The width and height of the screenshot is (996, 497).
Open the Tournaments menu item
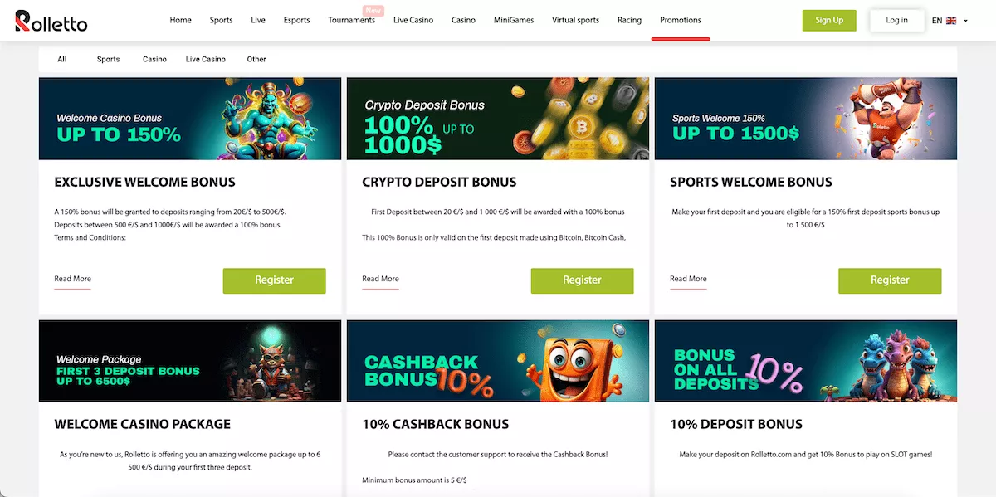click(x=352, y=20)
